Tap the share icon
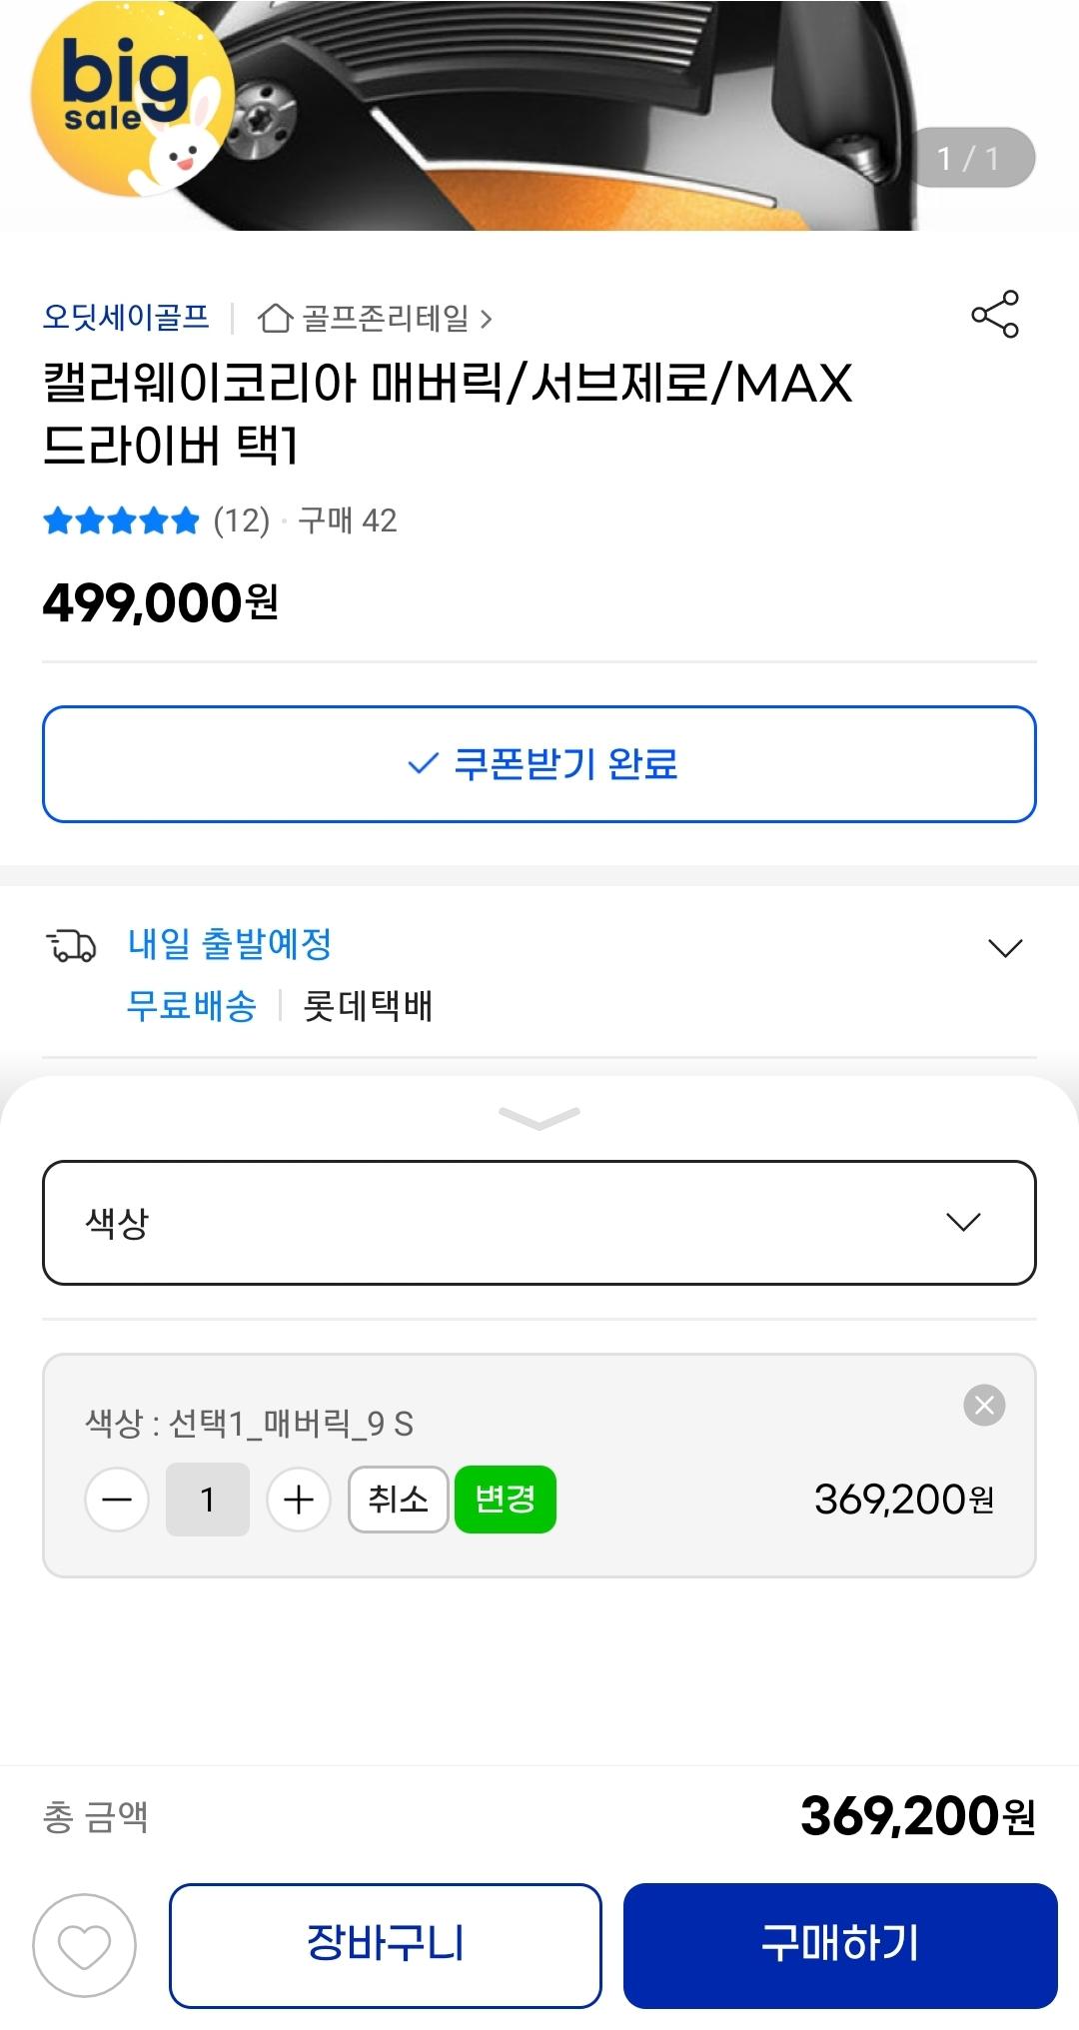 pyautogui.click(x=995, y=315)
